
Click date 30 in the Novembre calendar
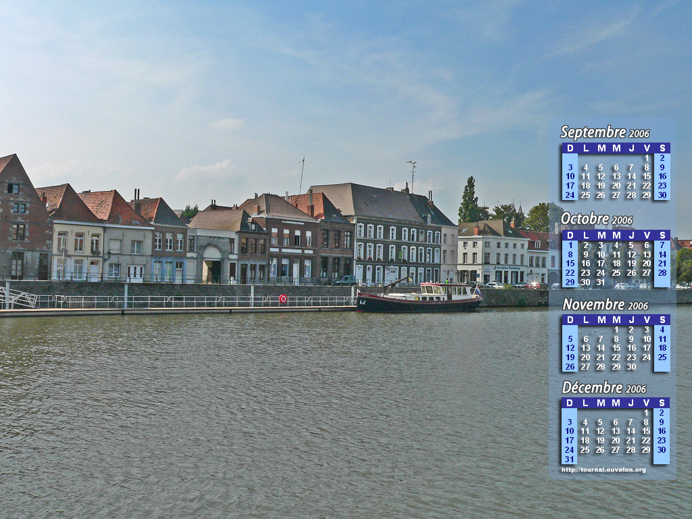coord(631,367)
